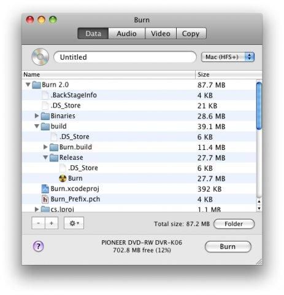
Task: Open the Mac (HFS+) filesystem dropdown
Action: coord(228,57)
